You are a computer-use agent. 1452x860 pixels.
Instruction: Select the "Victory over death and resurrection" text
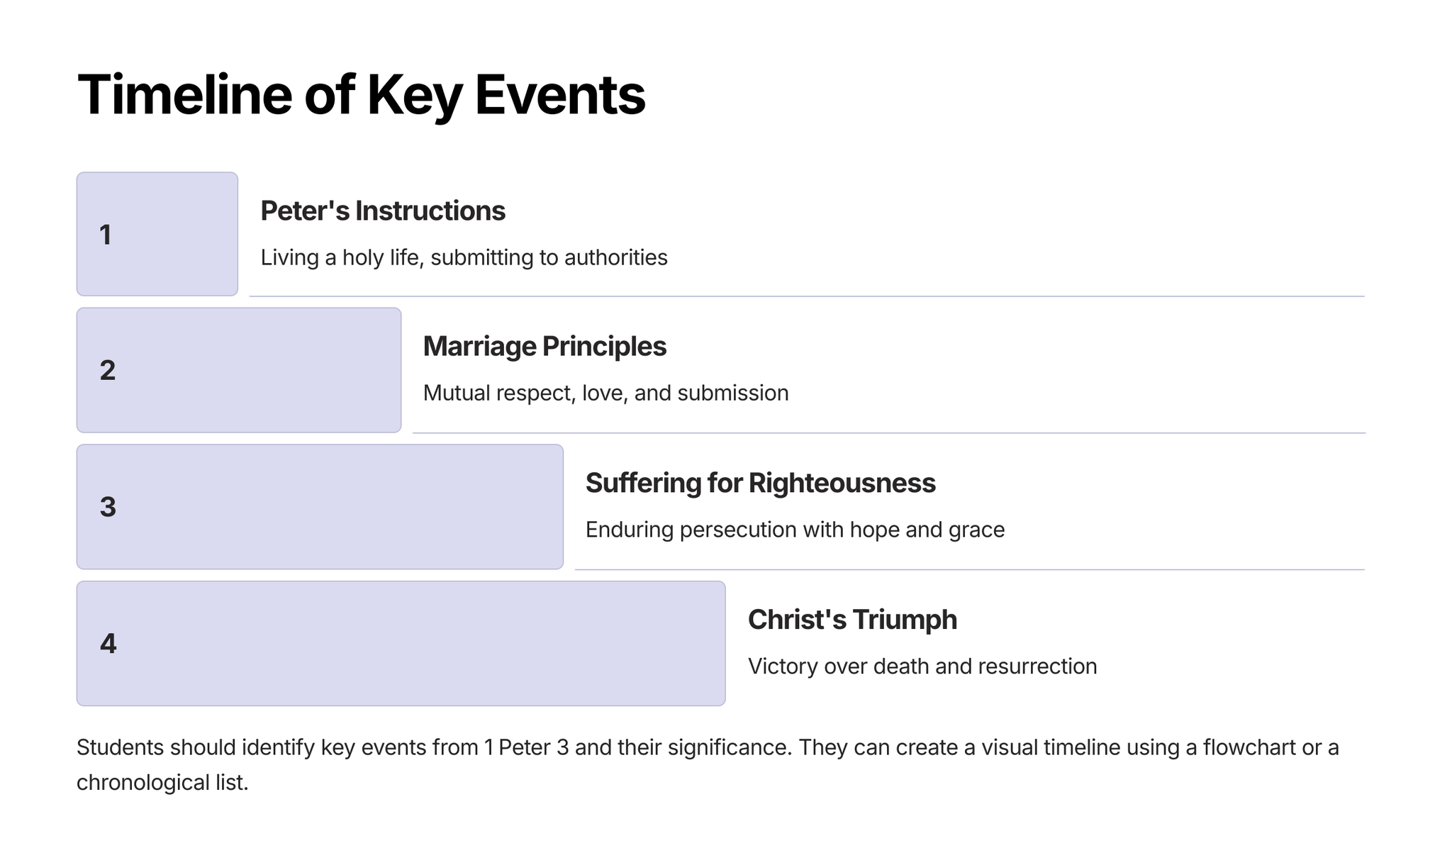coord(922,666)
